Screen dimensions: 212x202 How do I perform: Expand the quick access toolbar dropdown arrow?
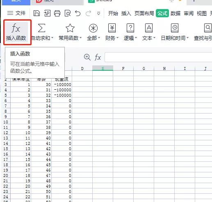tap(98, 14)
